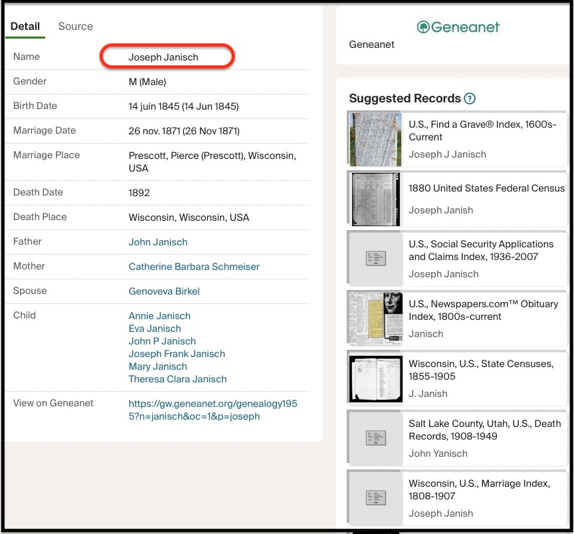
Task: Open child Joseph Frank Janisch link
Action: pyautogui.click(x=177, y=354)
